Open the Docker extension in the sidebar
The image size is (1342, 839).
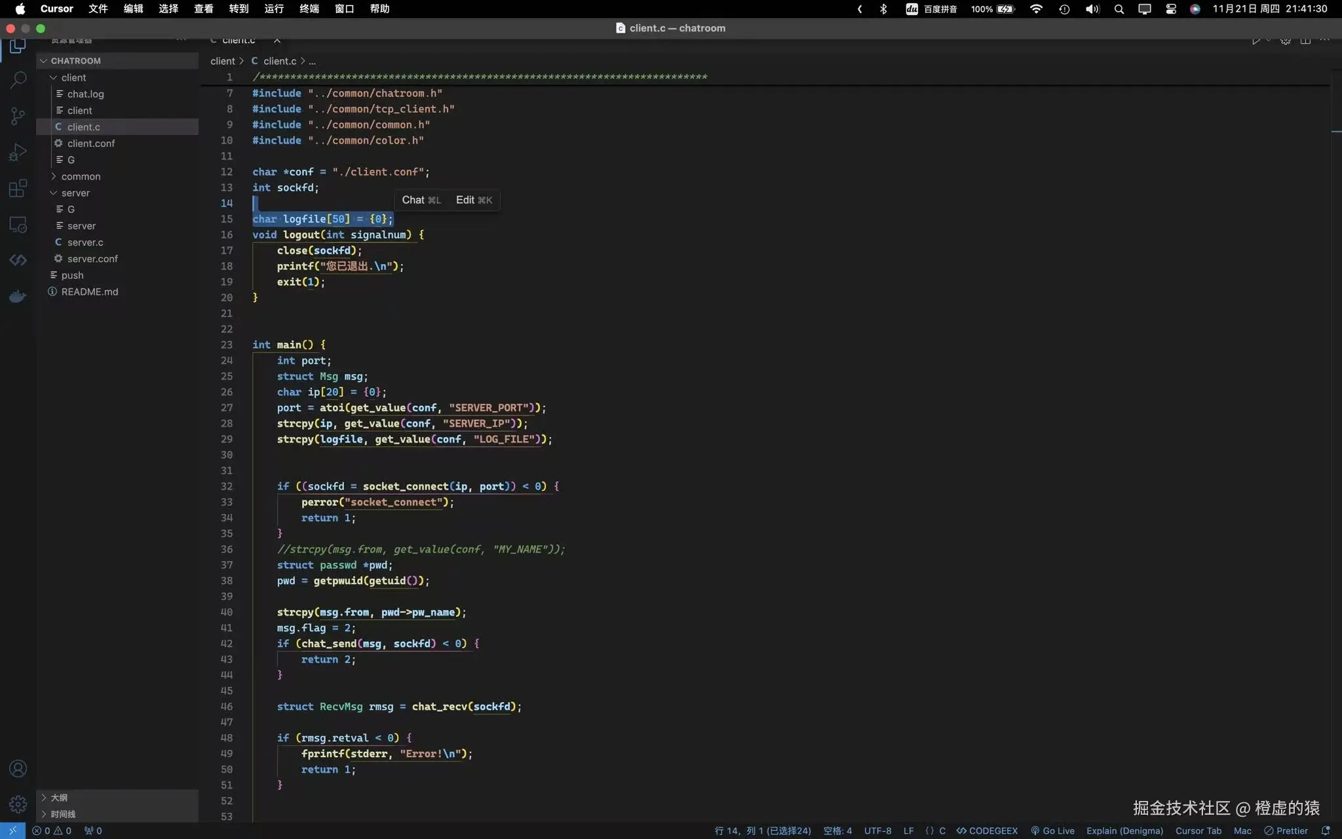18,296
